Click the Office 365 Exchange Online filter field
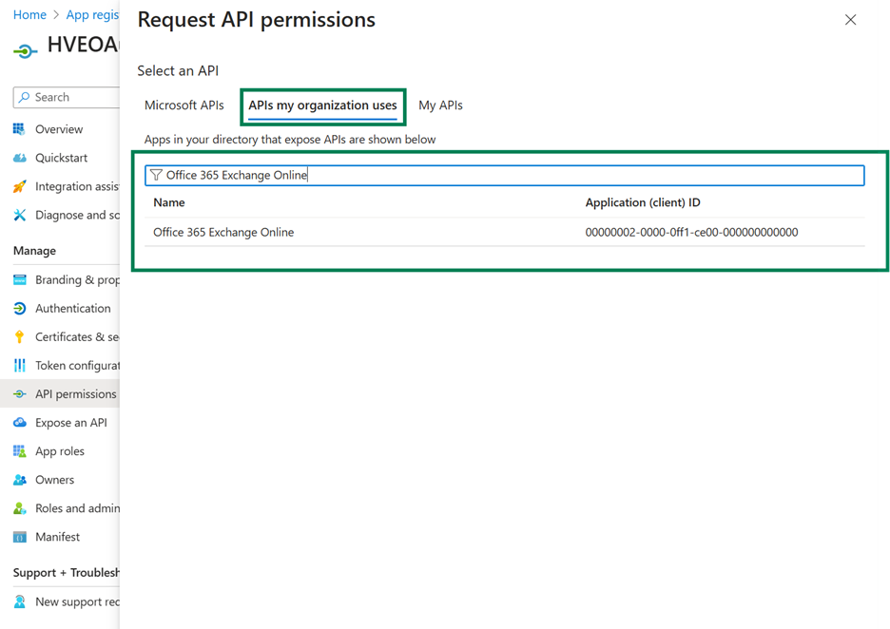This screenshot has width=890, height=629. (x=505, y=175)
